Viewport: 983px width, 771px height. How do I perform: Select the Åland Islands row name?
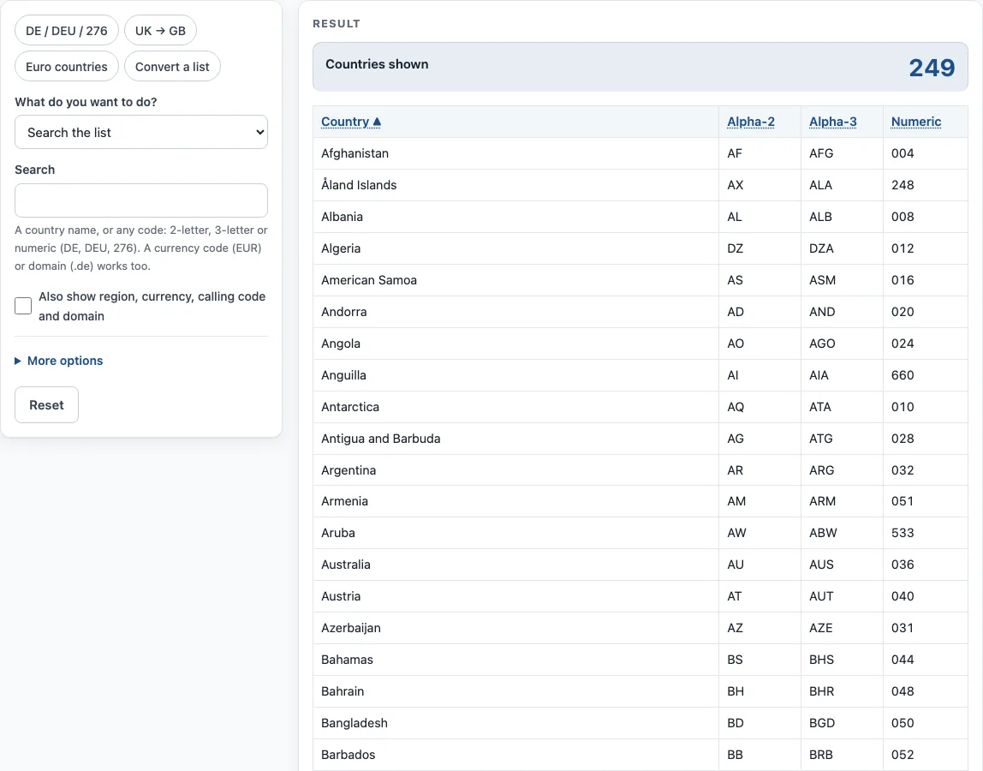359,185
